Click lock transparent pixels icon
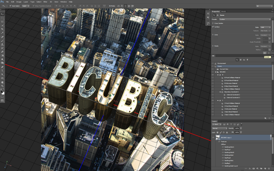The image size is (274, 171). (x=217, y=133)
